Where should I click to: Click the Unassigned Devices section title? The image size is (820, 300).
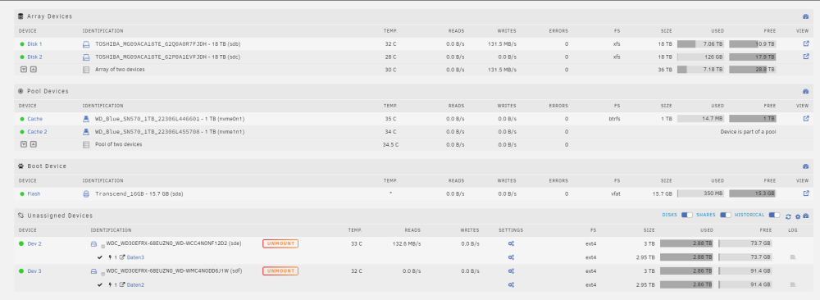click(60, 216)
